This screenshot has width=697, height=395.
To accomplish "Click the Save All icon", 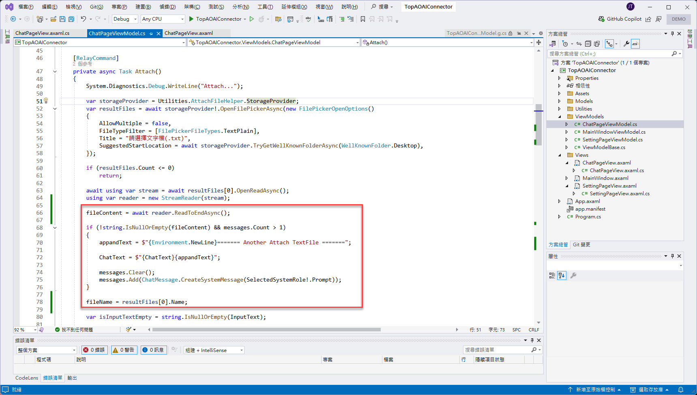I will click(x=71, y=19).
